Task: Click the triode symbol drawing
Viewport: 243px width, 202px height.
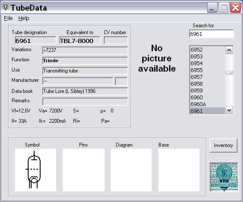Action: click(x=34, y=170)
